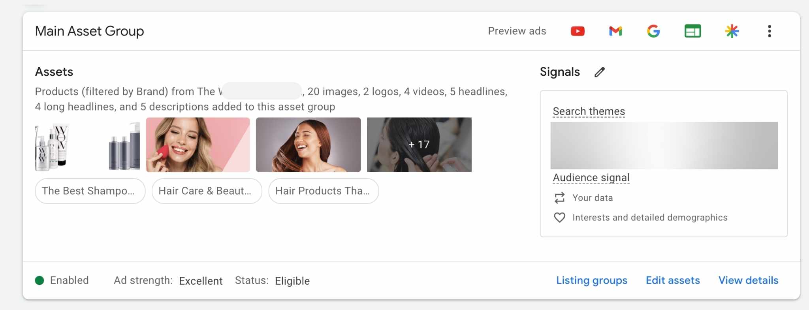Edit signals with the pencil icon
The image size is (809, 310).
(x=600, y=72)
